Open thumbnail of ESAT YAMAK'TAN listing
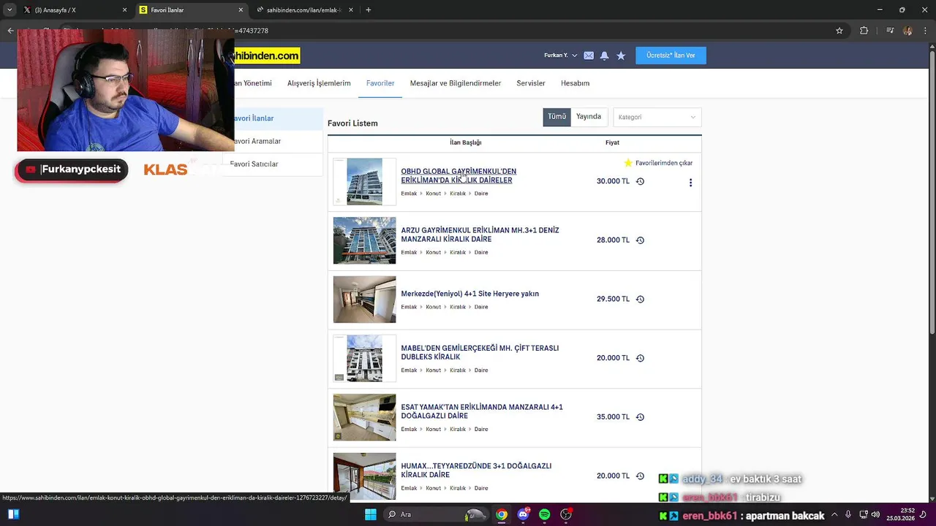The height and width of the screenshot is (526, 936). tap(364, 417)
